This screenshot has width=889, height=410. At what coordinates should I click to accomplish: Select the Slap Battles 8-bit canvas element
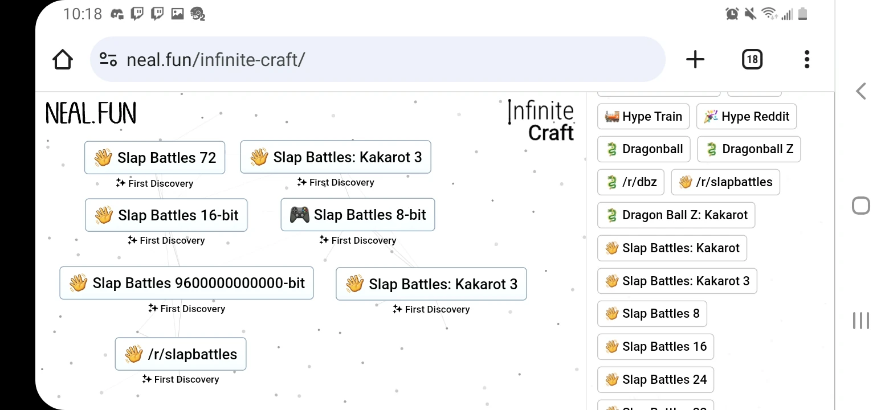tap(358, 215)
